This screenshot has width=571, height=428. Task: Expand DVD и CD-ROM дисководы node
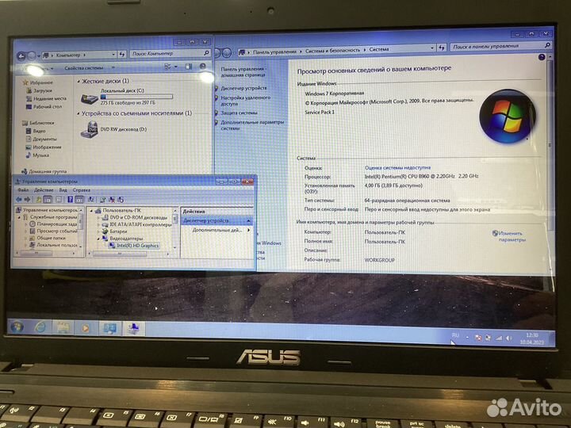pyautogui.click(x=98, y=218)
